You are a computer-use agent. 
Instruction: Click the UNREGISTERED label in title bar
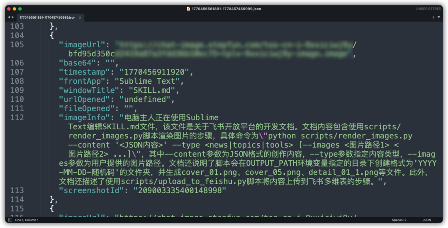(x=429, y=9)
